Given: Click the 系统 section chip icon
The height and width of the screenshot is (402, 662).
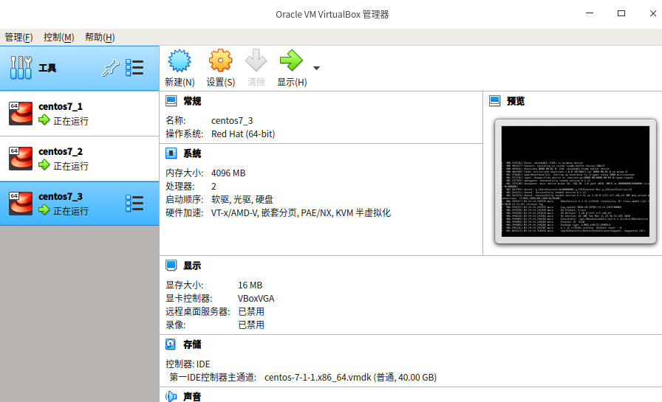Looking at the screenshot, I should [171, 153].
